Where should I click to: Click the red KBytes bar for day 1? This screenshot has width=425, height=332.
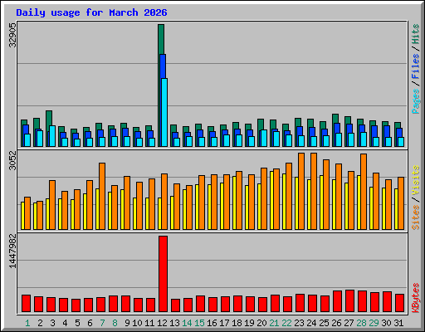tap(26, 304)
